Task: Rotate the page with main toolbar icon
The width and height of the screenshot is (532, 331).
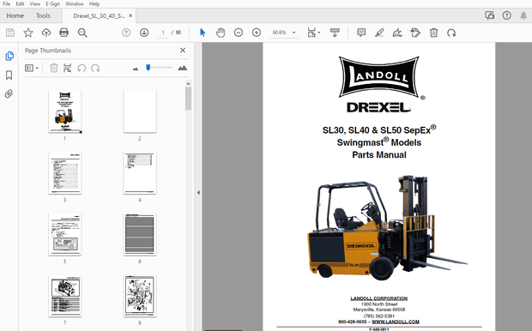Action: click(x=451, y=33)
